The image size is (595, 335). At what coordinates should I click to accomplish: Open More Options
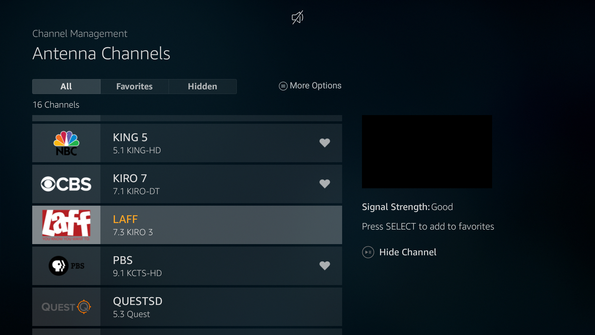pyautogui.click(x=315, y=86)
